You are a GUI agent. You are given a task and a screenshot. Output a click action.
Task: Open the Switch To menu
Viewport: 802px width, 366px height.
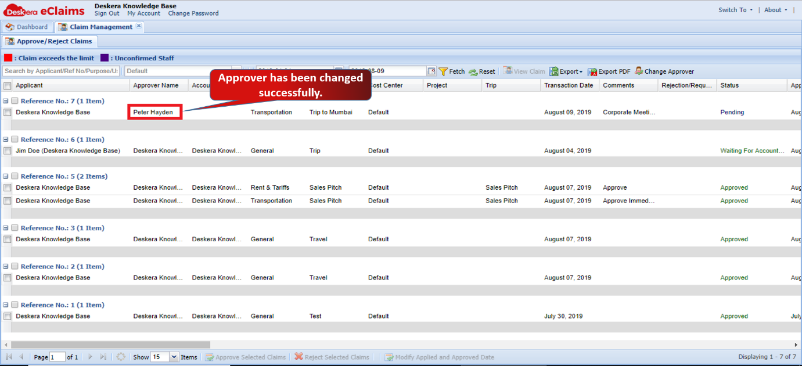click(735, 10)
